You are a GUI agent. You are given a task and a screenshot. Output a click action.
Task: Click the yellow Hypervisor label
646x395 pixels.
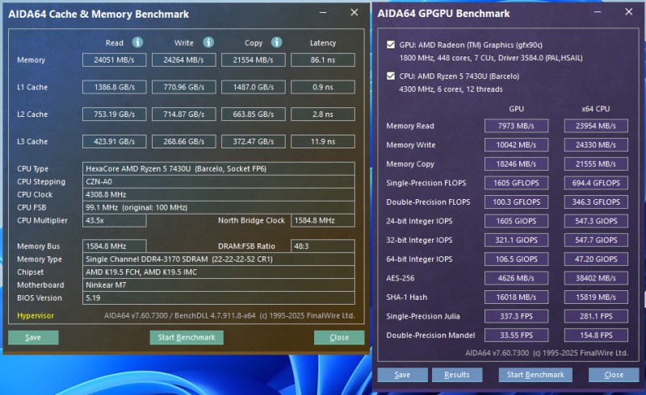click(36, 315)
